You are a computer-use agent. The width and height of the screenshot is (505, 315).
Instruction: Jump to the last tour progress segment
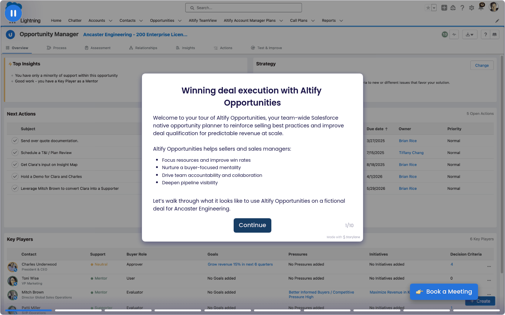[x=476, y=311]
